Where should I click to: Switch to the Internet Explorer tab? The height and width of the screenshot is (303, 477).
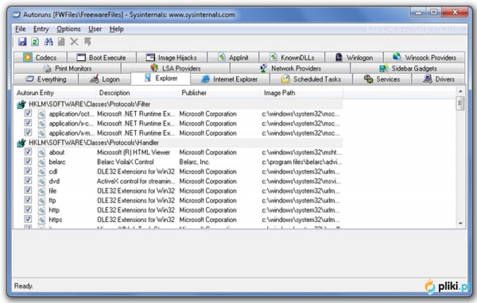230,79
